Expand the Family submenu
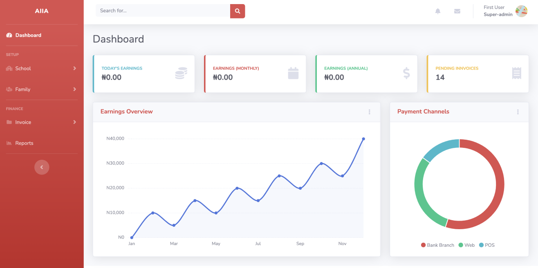Image resolution: width=538 pixels, height=268 pixels. point(75,89)
